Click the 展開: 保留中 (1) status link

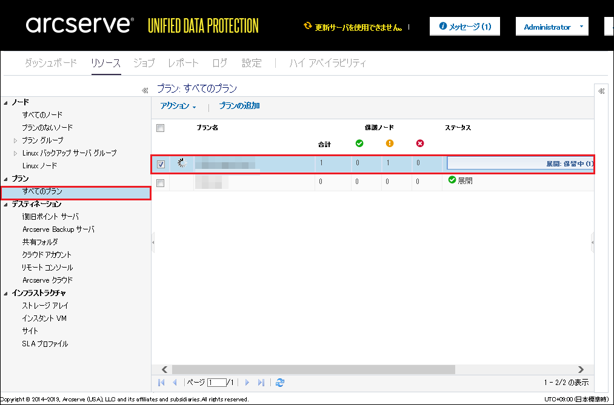(570, 164)
